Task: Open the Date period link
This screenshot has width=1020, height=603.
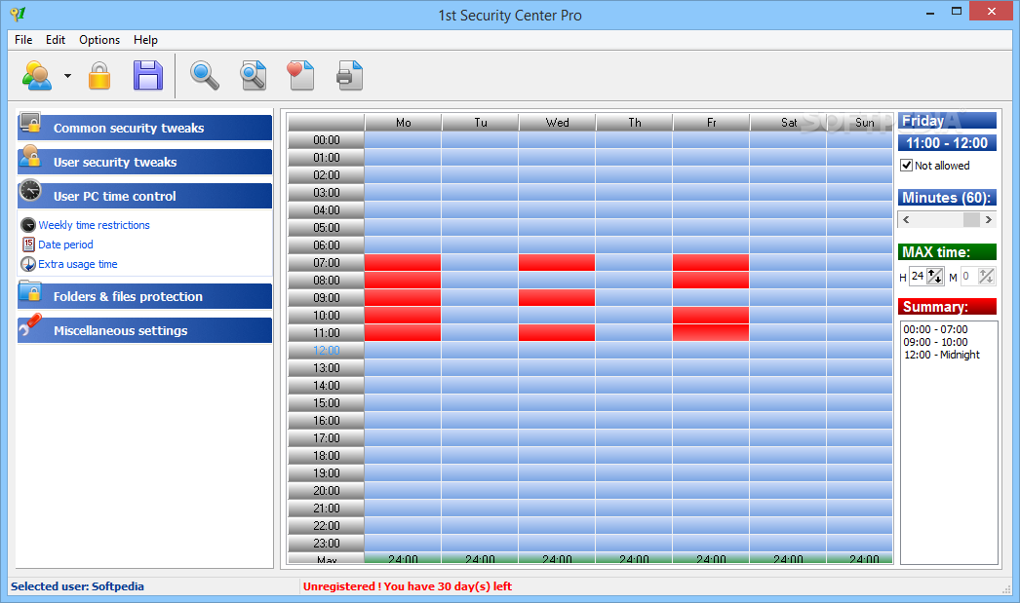Action: (x=65, y=245)
